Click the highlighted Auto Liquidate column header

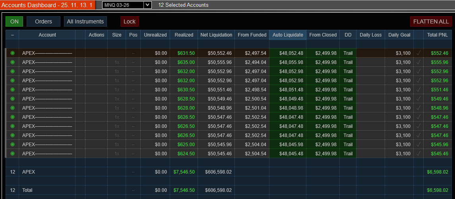point(288,35)
